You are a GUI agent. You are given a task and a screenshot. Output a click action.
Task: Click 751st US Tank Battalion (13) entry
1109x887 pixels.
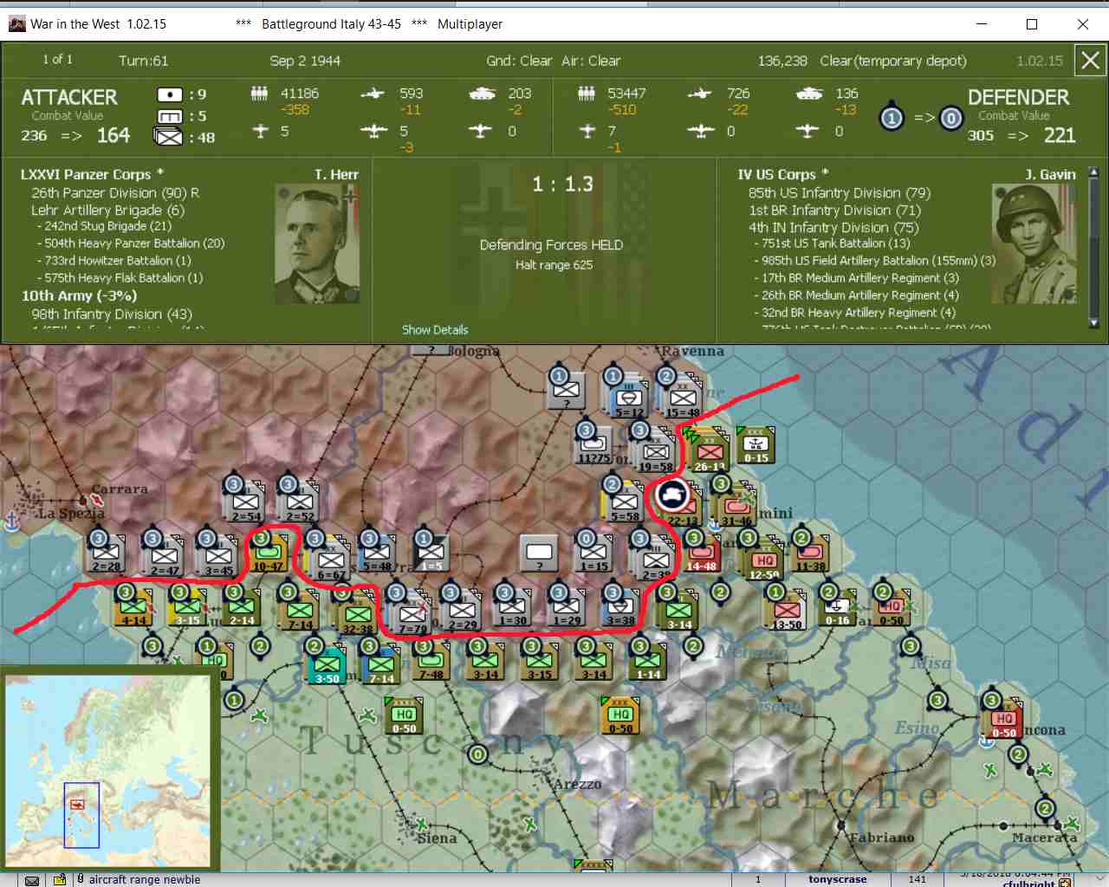[x=836, y=243]
